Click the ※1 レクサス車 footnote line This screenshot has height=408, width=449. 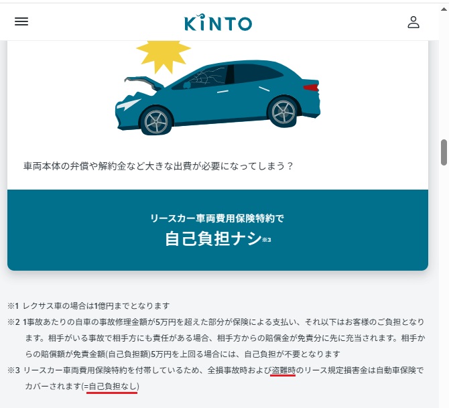[x=88, y=305]
